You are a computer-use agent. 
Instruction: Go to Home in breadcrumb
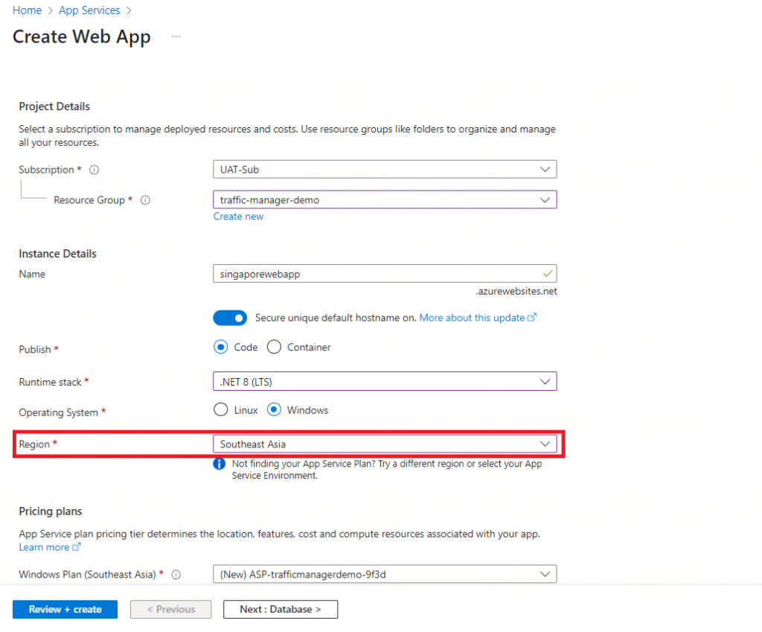click(x=27, y=10)
